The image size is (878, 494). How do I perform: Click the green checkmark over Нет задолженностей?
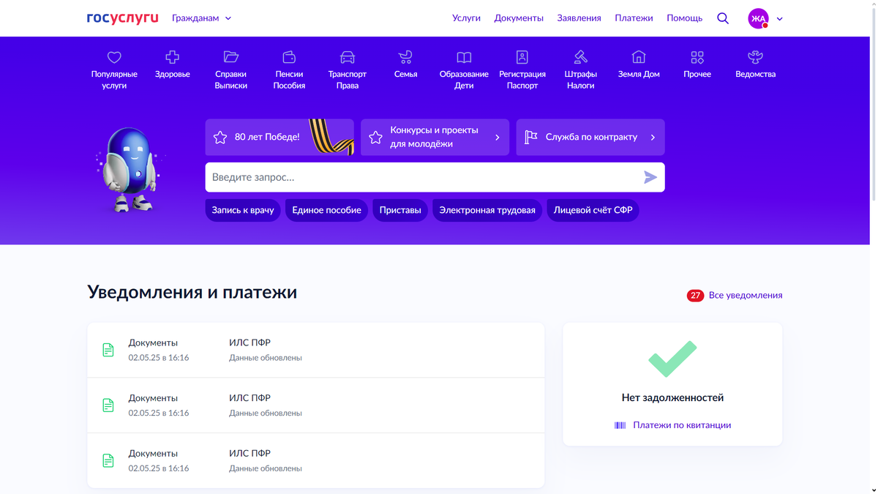[672, 359]
